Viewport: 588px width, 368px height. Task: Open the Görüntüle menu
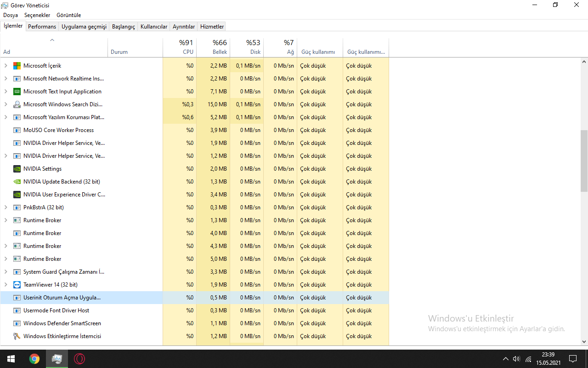(x=68, y=15)
